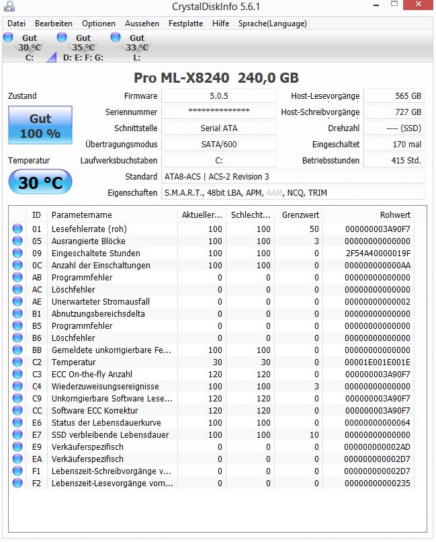The height and width of the screenshot is (542, 436).
Task: Open the Festplatte menu
Action: (x=185, y=24)
